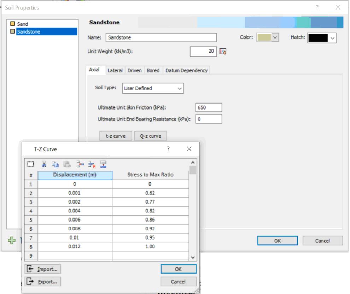Viewport: 350px width, 294px height.
Task: Open the Soil Type dropdown
Action: [x=153, y=88]
